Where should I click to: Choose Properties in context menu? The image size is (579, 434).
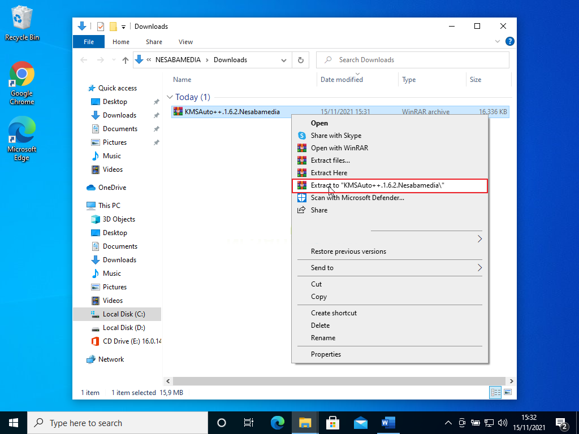390,354
